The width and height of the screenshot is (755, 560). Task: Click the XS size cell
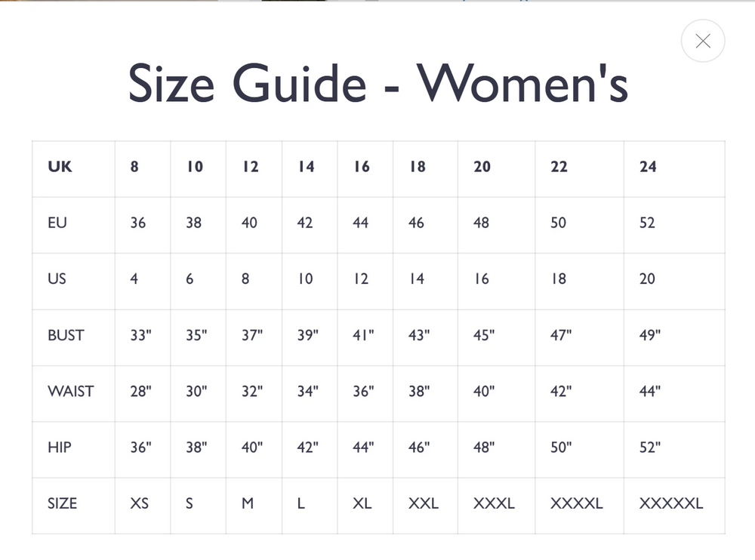click(139, 503)
